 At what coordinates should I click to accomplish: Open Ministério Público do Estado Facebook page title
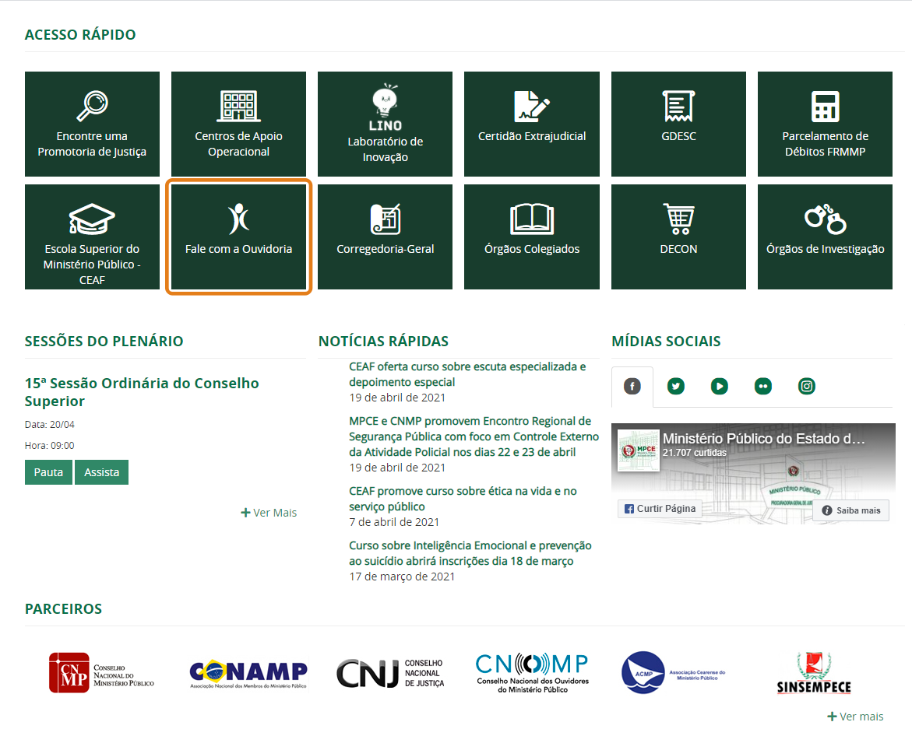[x=763, y=439]
